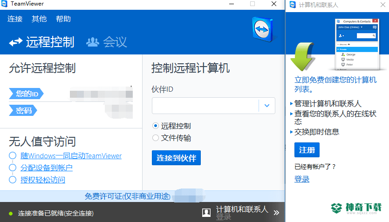Click circle beside 授权轻松访问

[13, 180]
